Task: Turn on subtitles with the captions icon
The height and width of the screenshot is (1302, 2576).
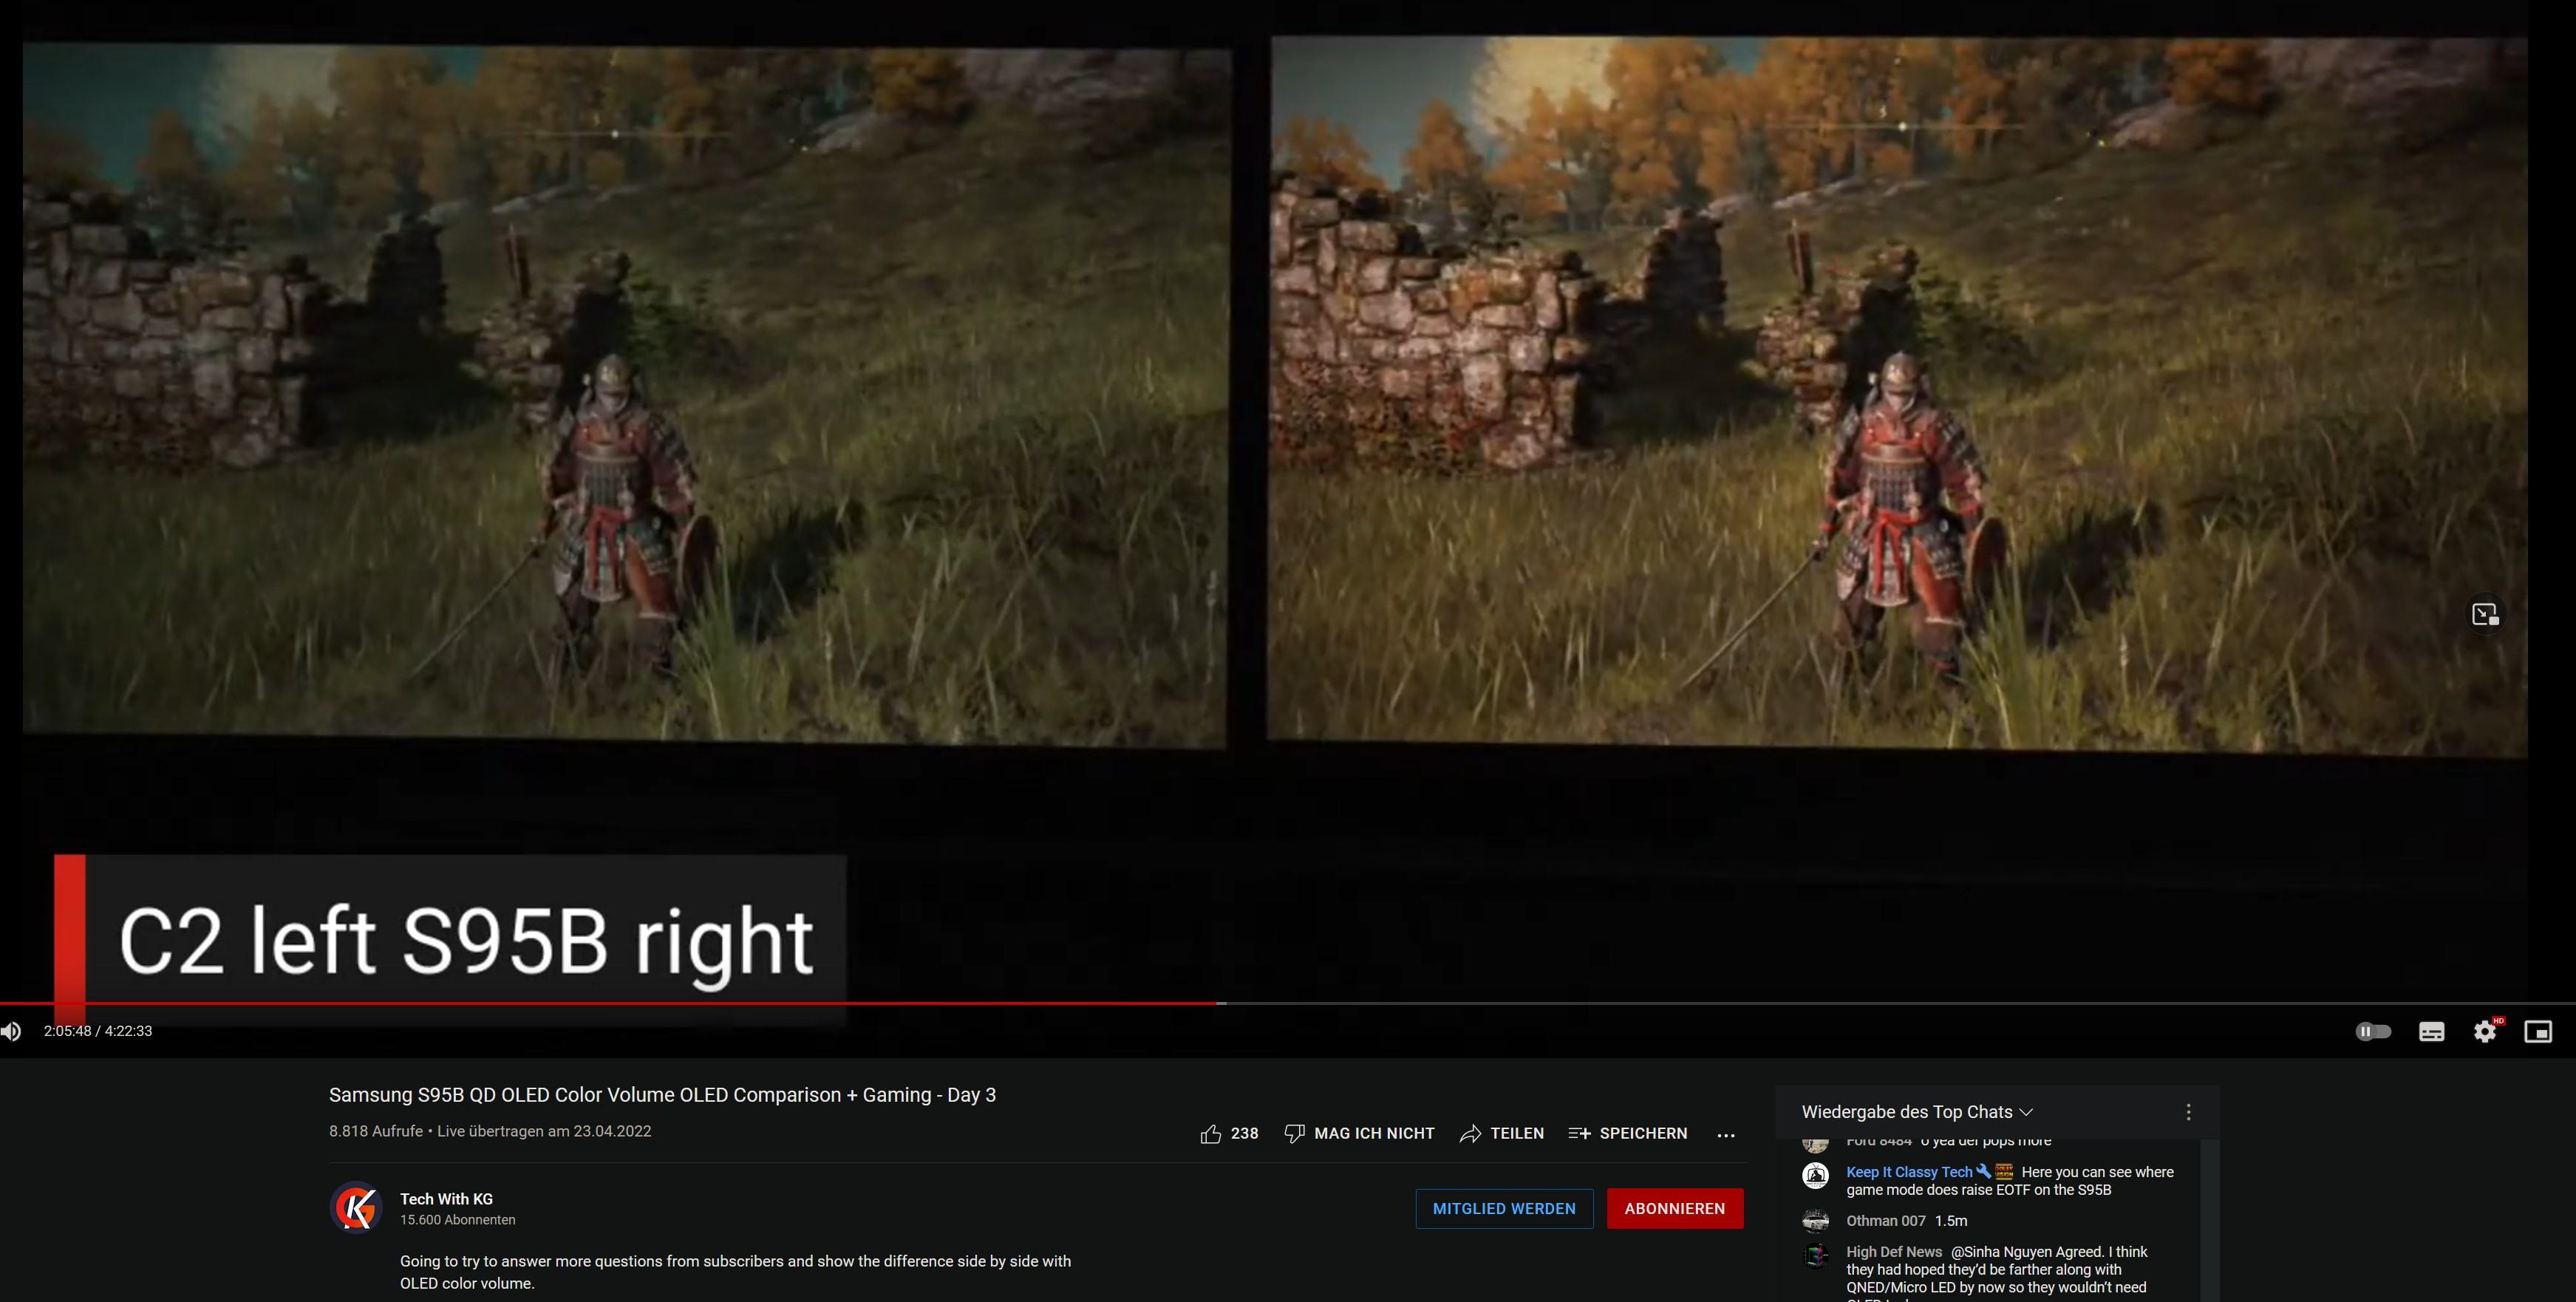Action: click(2431, 1032)
